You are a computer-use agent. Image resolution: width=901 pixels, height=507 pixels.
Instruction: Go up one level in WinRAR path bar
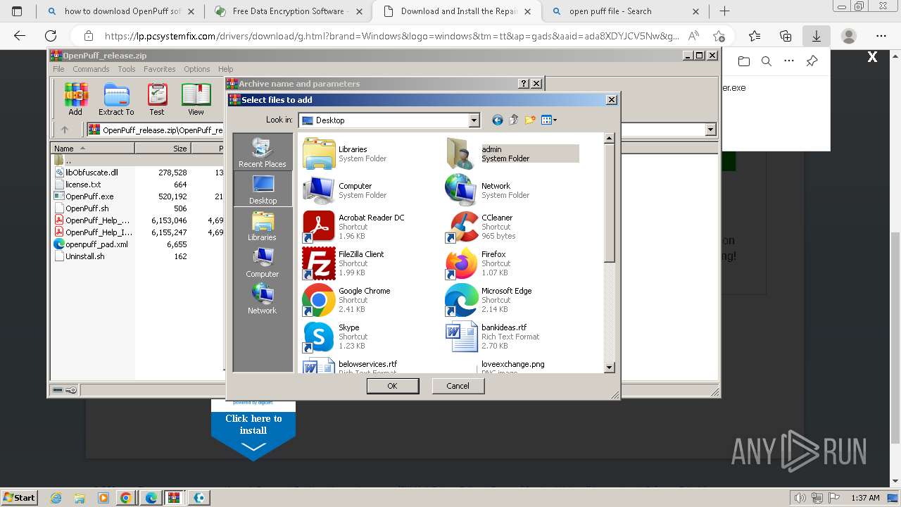tap(65, 130)
